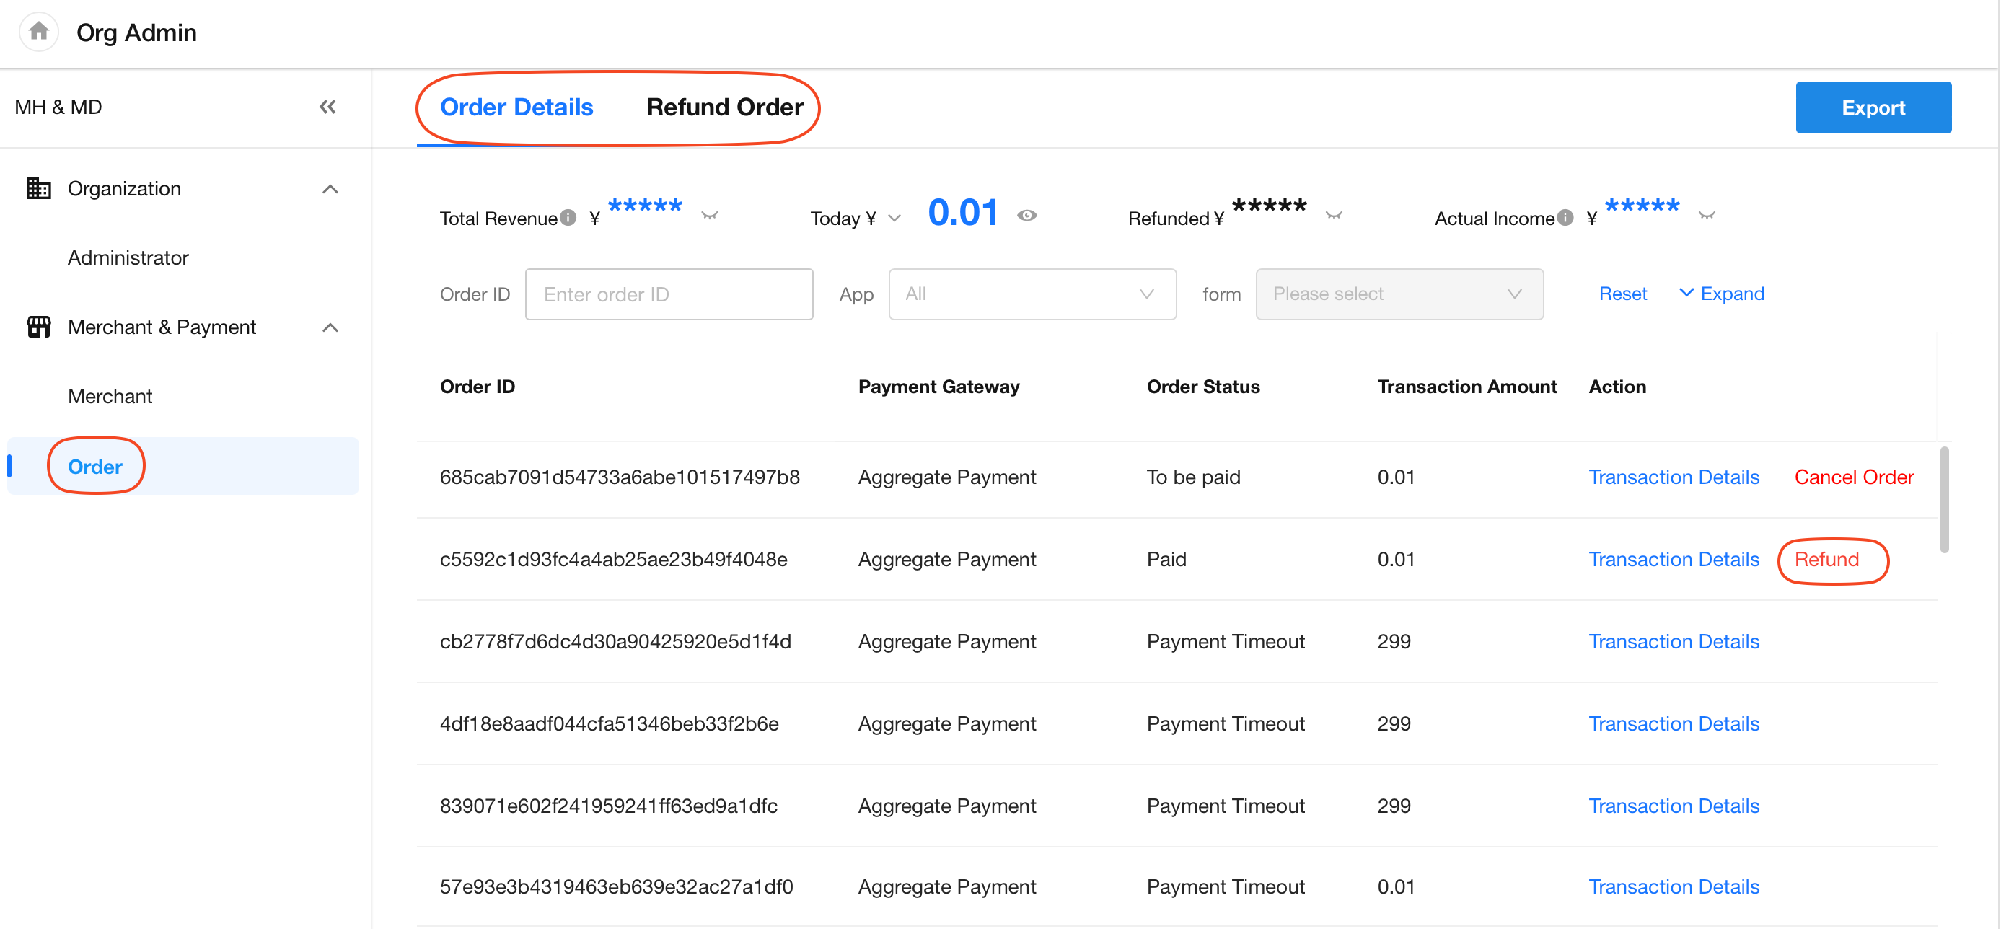2001x929 pixels.
Task: Click the Merchant & Payment store icon
Action: (39, 327)
